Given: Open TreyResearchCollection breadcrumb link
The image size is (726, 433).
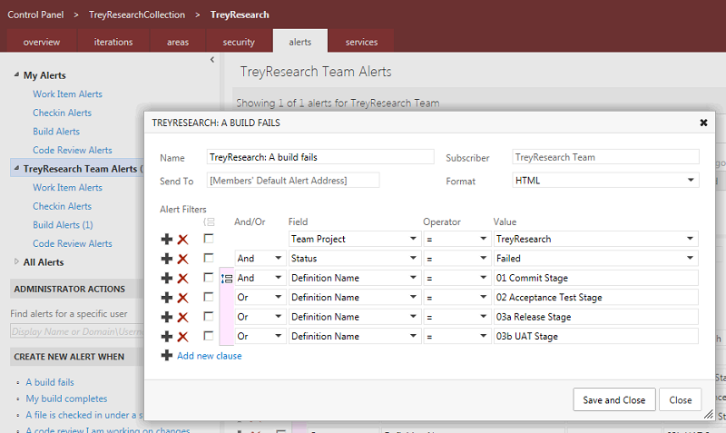Looking at the screenshot, I should click(x=137, y=15).
